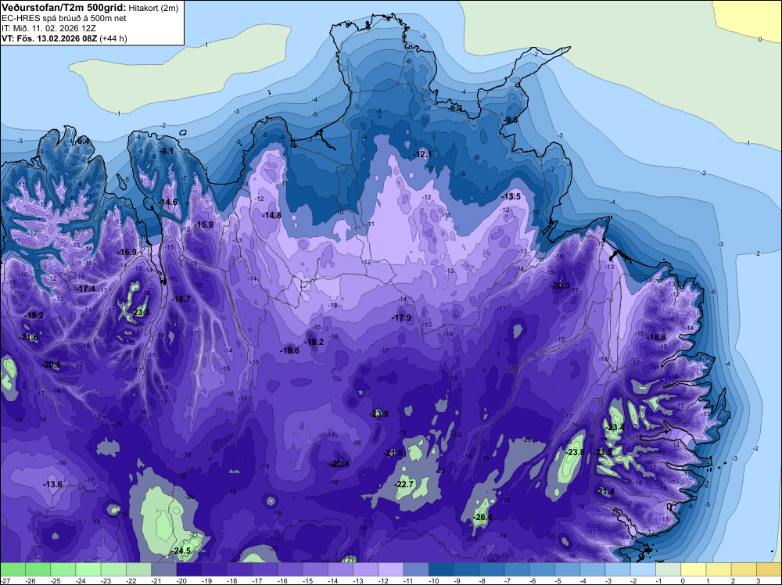Click the bold '-9.5' temperature value
The height and width of the screenshot is (585, 782).
[510, 120]
